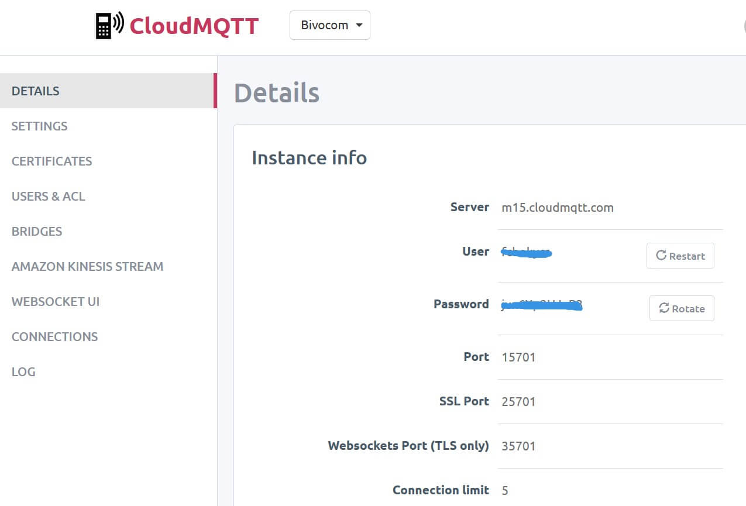Viewport: 746px width, 506px height.
Task: Select the Websockets port value 35701
Action: (x=518, y=446)
